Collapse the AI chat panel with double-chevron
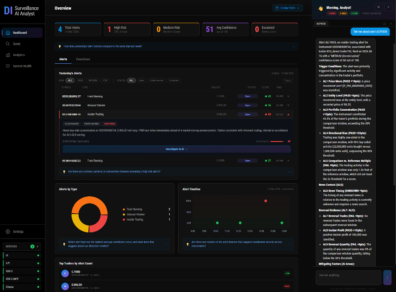Image resolution: width=396 pixels, height=292 pixels. 378,7
